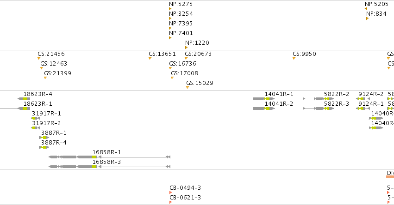Click the NP:834 insertion marker triangle
The width and height of the screenshot is (394, 205).
click(x=367, y=18)
